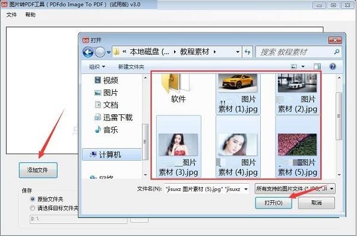This screenshot has width=357, height=237.
Task: Click the 打开(O) button
Action: pyautogui.click(x=273, y=203)
